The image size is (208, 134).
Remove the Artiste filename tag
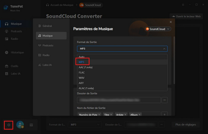tap(125, 114)
